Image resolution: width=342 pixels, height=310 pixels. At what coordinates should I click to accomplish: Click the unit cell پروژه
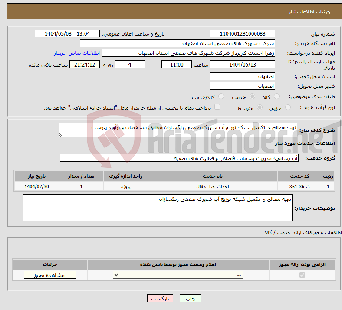coord(125,187)
